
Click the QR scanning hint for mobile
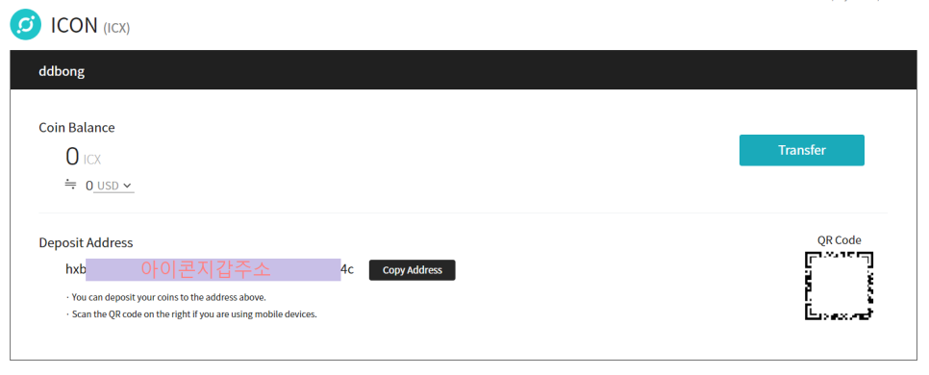pos(191,314)
